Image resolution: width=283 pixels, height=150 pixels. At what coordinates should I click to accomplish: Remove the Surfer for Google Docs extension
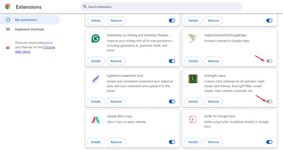pos(213,142)
